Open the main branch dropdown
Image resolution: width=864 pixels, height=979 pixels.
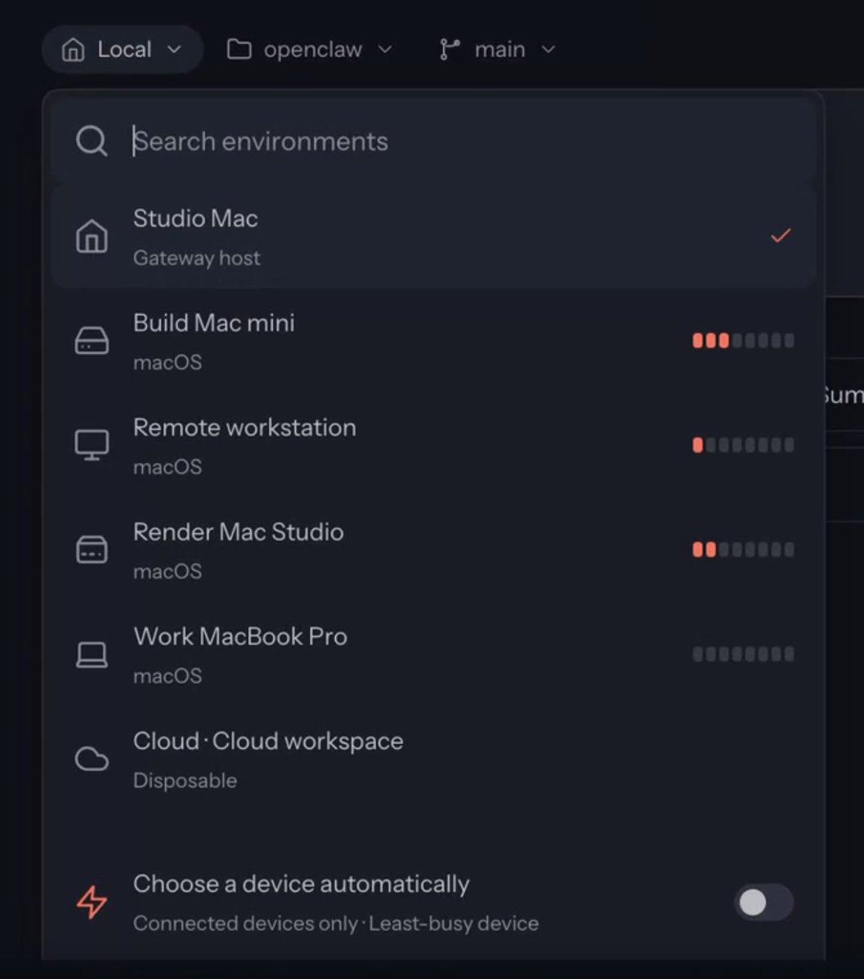click(x=497, y=50)
